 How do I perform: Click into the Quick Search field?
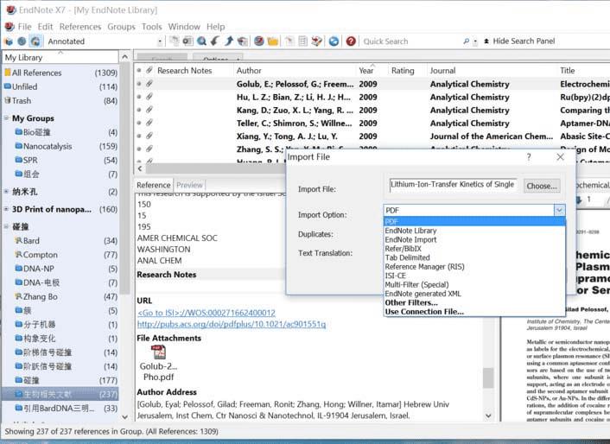[x=411, y=41]
